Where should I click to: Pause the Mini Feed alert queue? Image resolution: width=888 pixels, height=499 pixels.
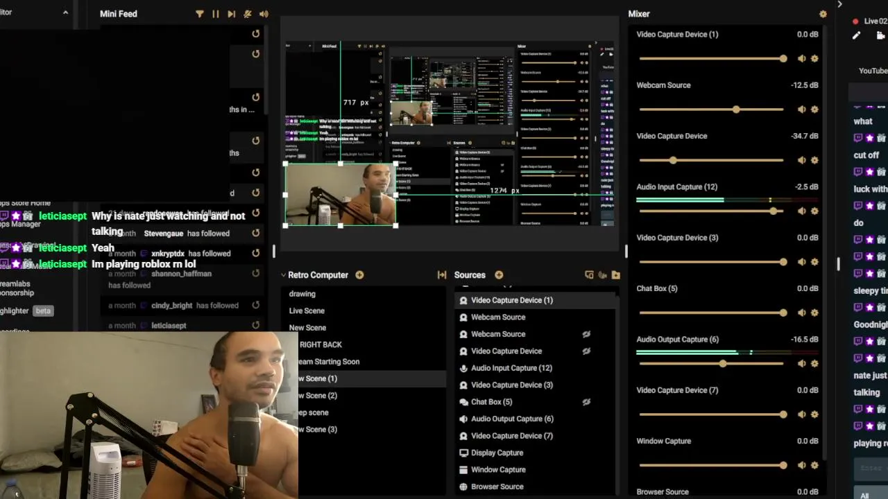[216, 14]
